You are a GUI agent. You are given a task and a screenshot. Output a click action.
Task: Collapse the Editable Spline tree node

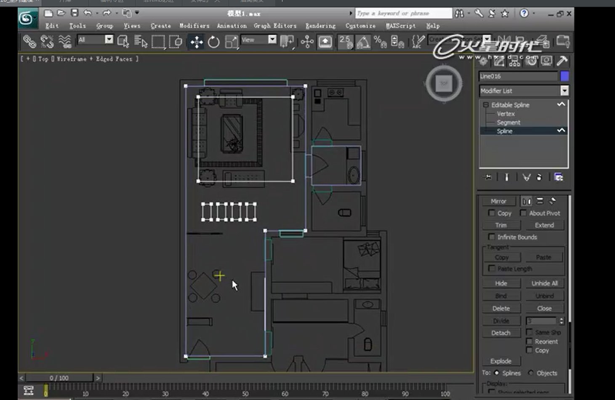coord(486,105)
